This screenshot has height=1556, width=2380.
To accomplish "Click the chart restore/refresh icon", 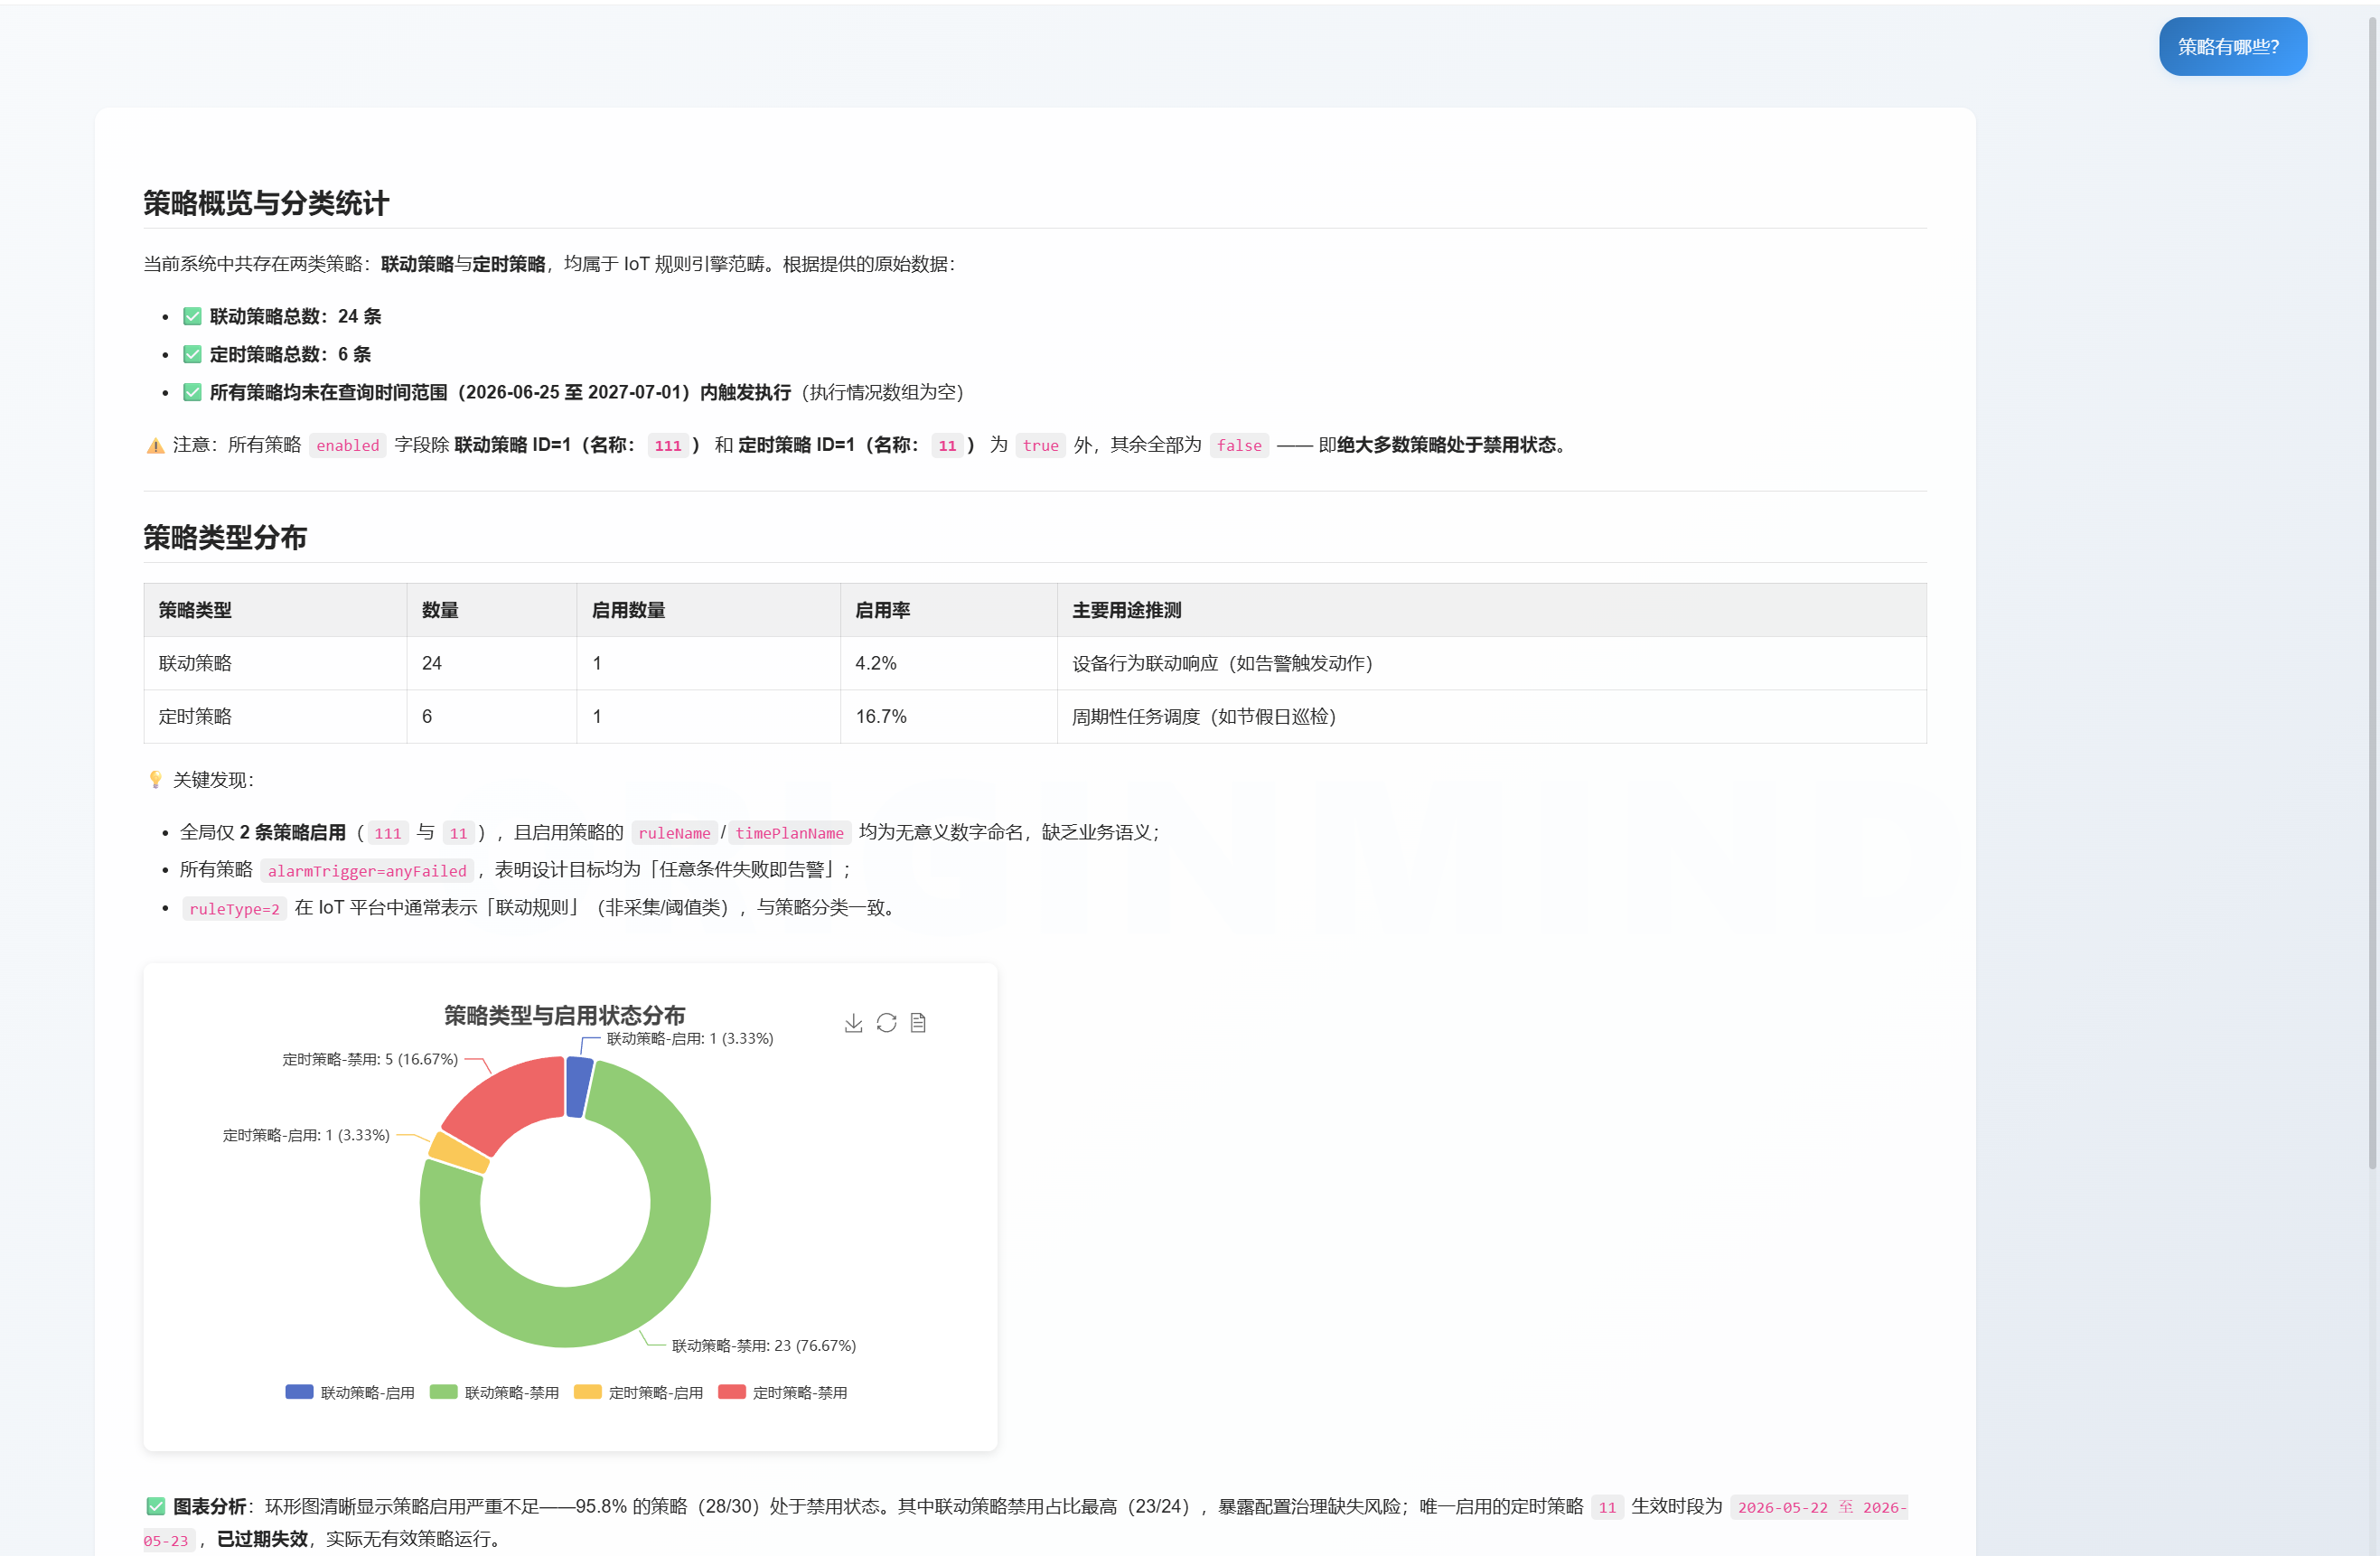I will click(x=886, y=1023).
